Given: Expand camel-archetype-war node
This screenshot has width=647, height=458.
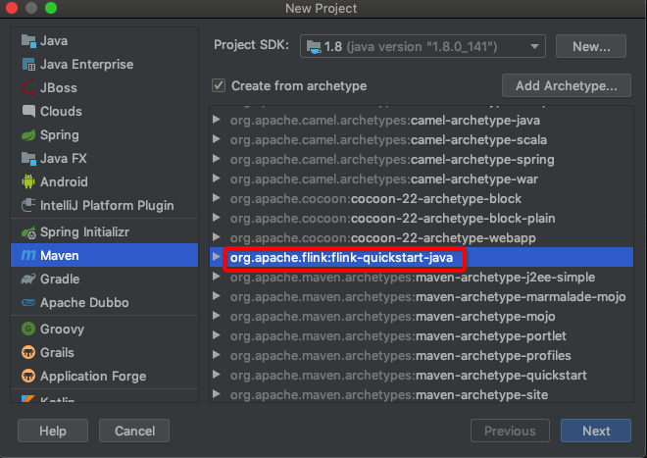Looking at the screenshot, I should coord(217,178).
